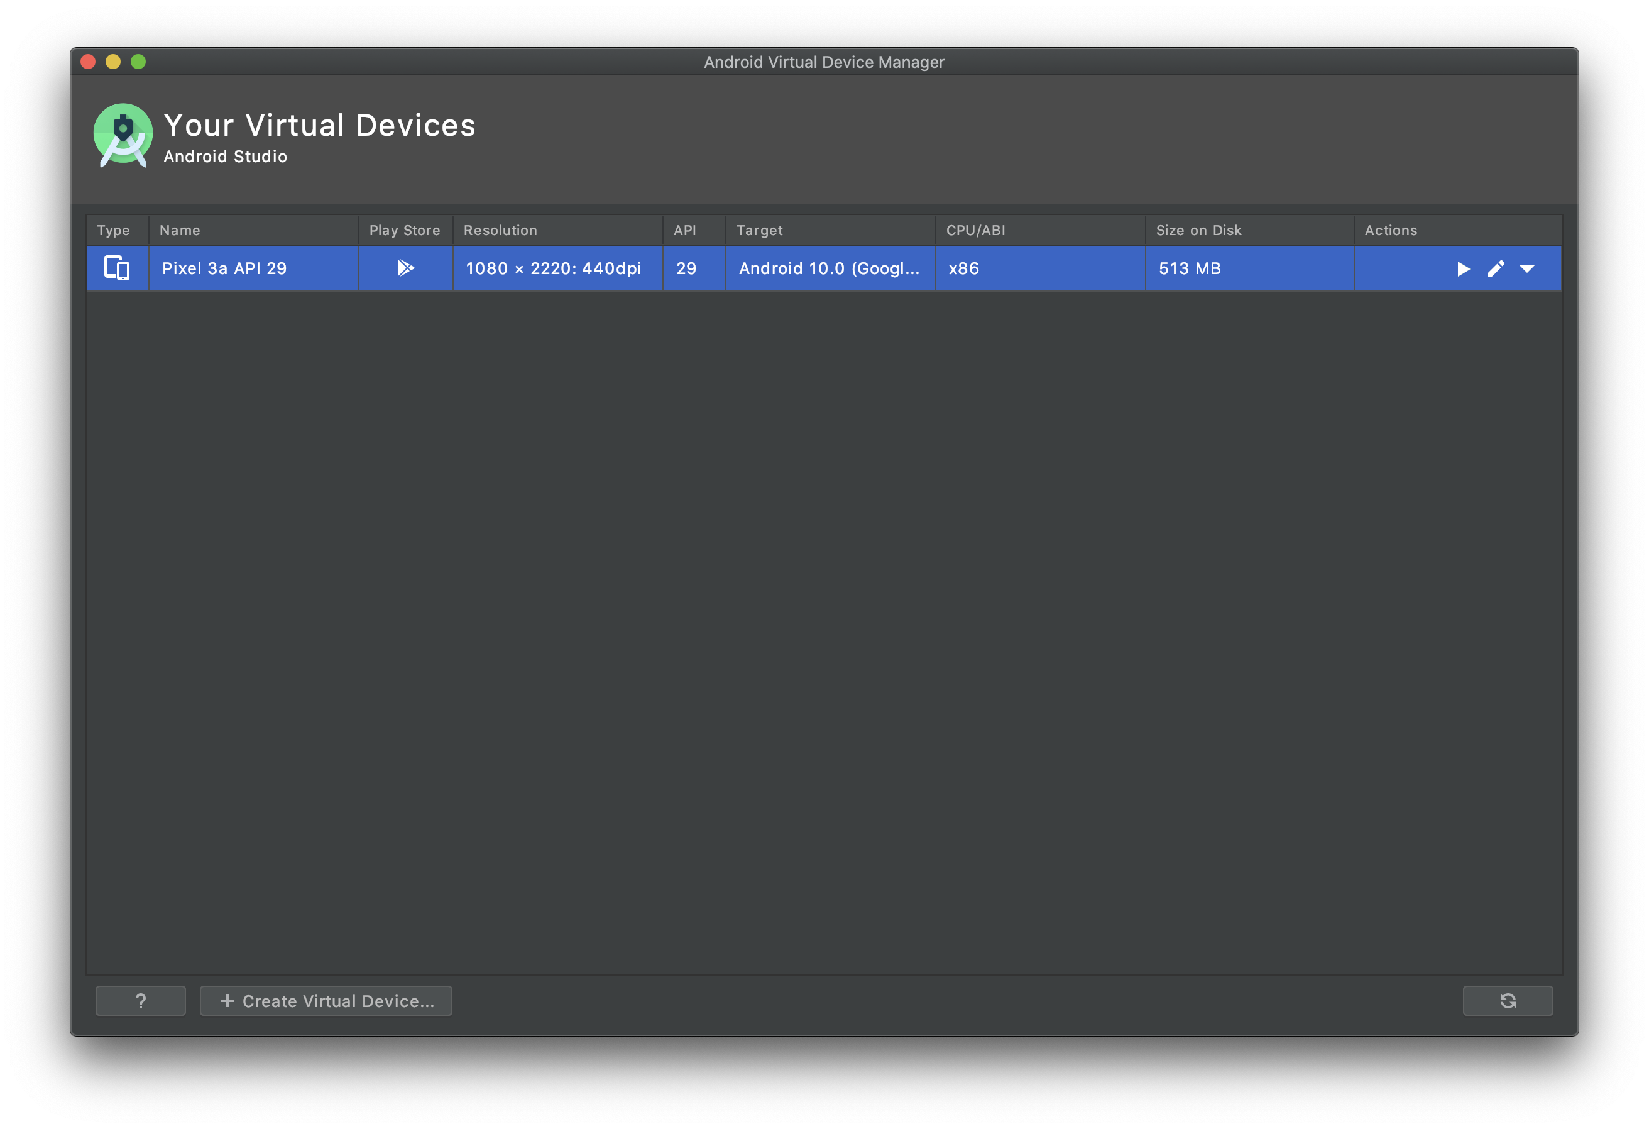
Task: Open the actions dropdown arrow for Pixel 3a
Action: coord(1527,269)
